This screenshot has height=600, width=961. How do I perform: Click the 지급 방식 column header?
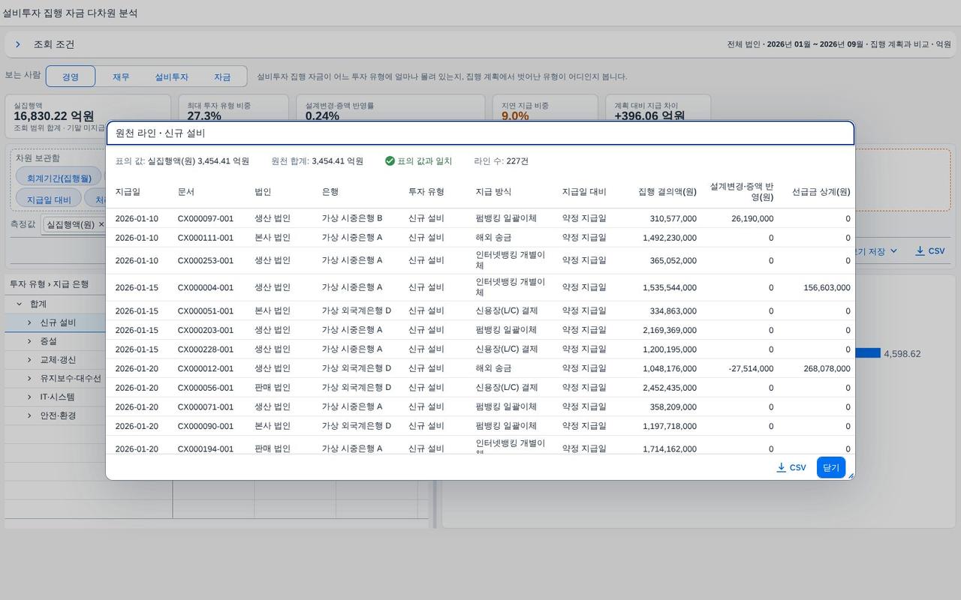[493, 192]
